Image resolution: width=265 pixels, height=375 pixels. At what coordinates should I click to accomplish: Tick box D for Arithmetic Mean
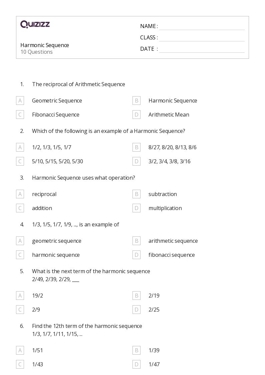pos(137,115)
